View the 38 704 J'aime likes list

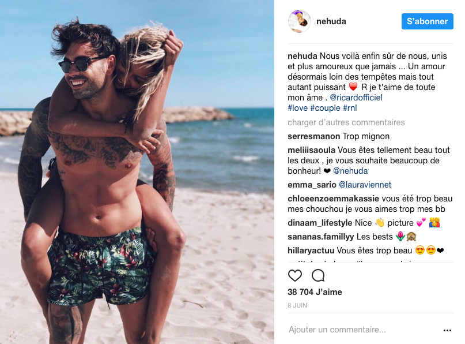click(x=315, y=292)
